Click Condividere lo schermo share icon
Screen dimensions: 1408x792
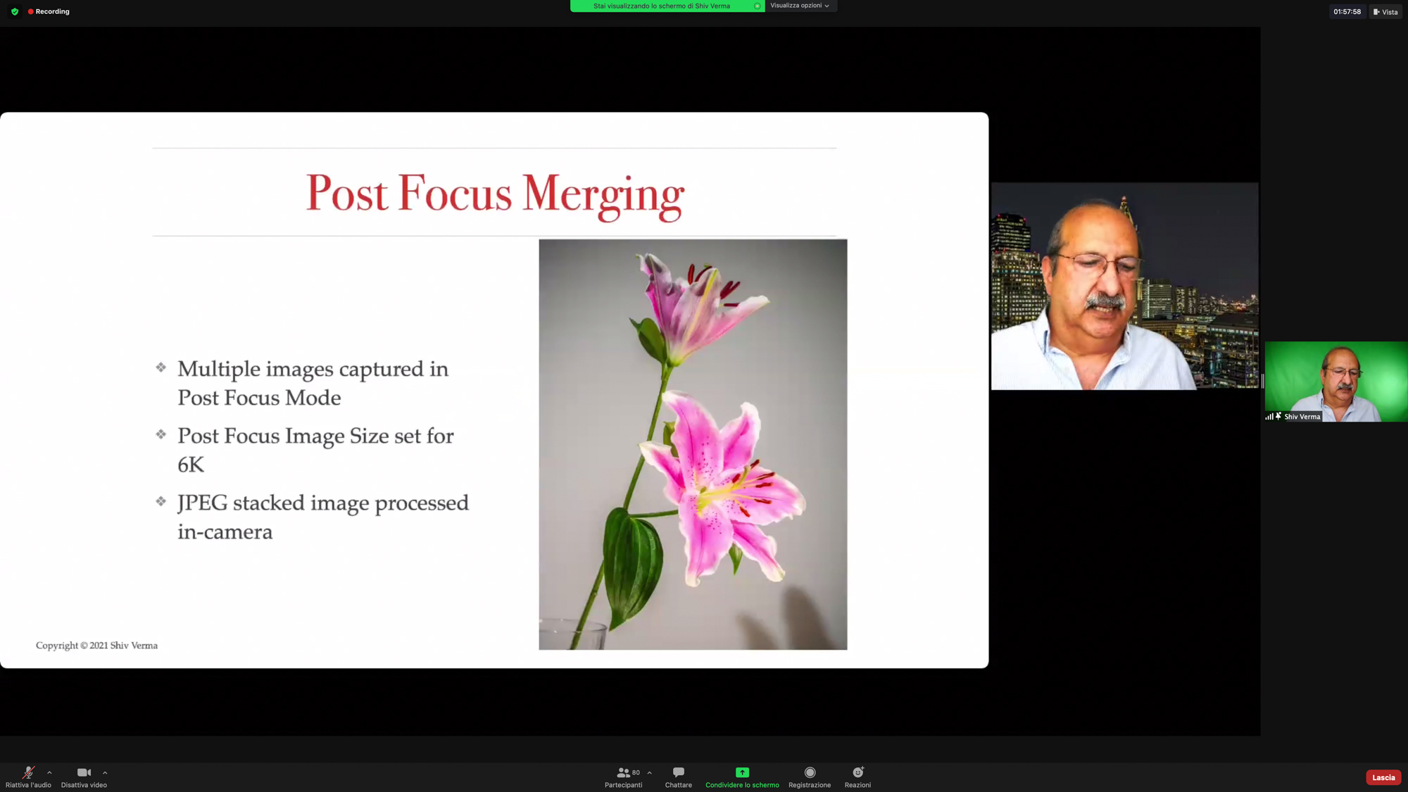tap(742, 772)
